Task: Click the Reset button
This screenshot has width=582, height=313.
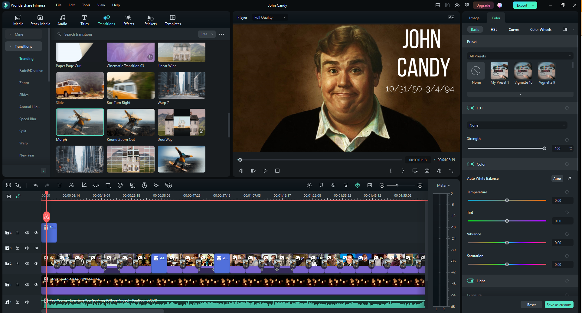Action: click(531, 305)
